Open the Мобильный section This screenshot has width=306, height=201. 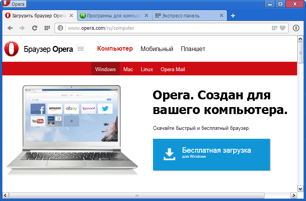pyautogui.click(x=157, y=49)
